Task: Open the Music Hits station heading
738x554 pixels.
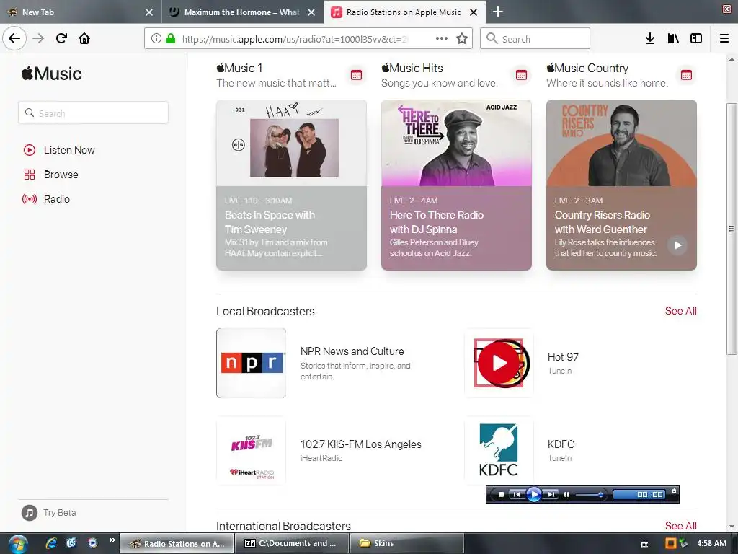Action: coord(412,69)
